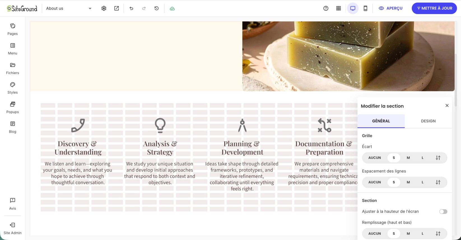Enable Ajuster à la hauteur de l'écran

(x=443, y=211)
